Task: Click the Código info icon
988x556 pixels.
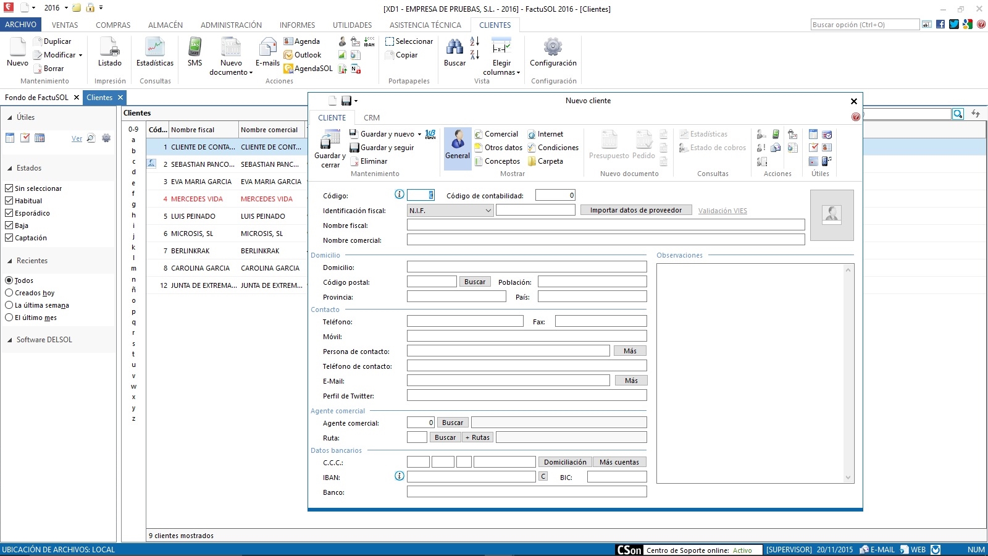Action: (399, 195)
